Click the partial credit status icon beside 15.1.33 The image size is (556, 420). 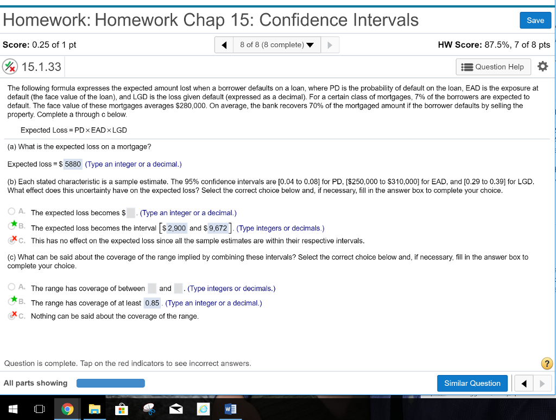click(10, 67)
